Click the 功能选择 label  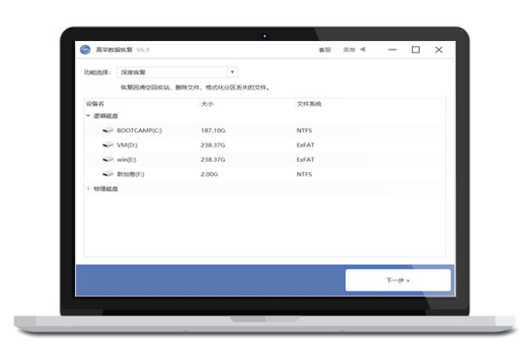point(97,72)
